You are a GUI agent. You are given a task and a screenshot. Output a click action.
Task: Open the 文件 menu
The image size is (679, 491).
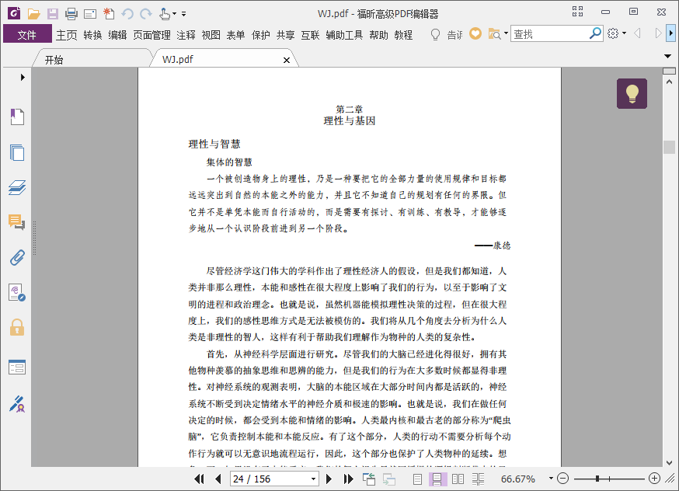pyautogui.click(x=27, y=35)
